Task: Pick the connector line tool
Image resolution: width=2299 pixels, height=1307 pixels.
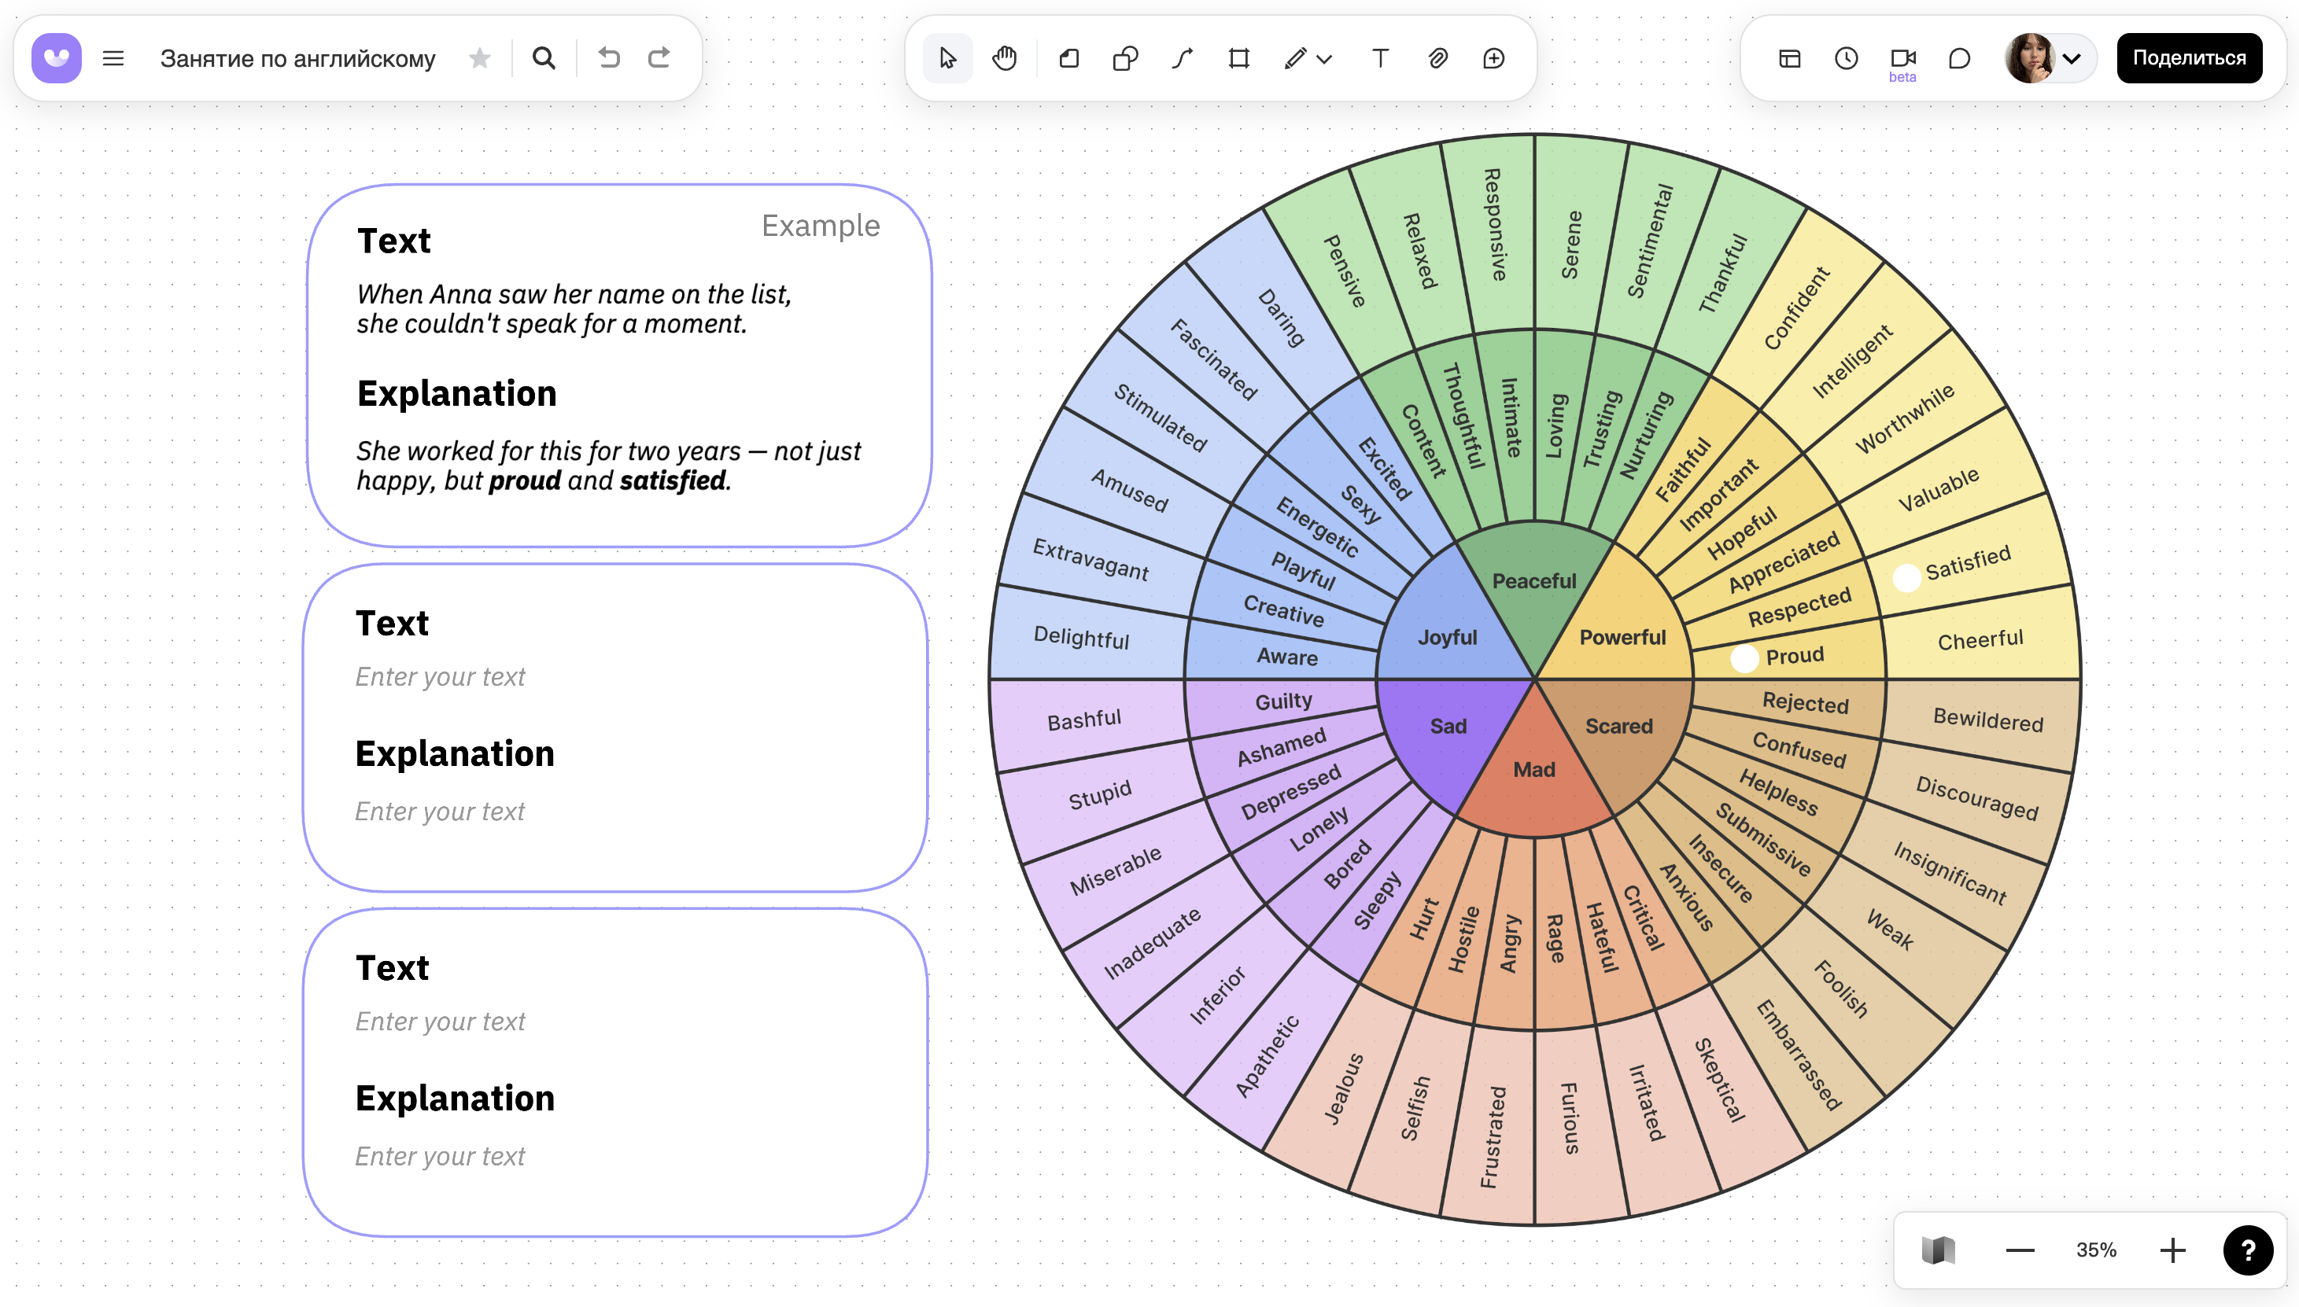Action: point(1182,58)
